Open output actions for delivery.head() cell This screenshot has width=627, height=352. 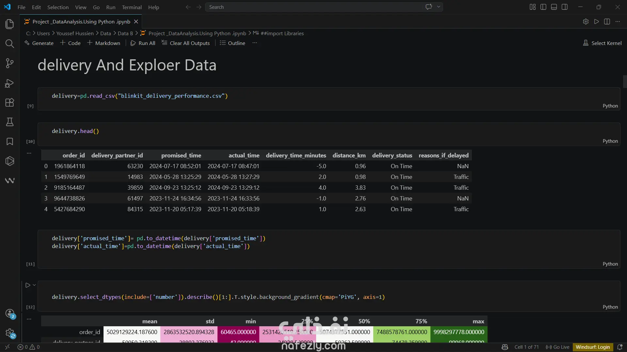click(x=29, y=153)
